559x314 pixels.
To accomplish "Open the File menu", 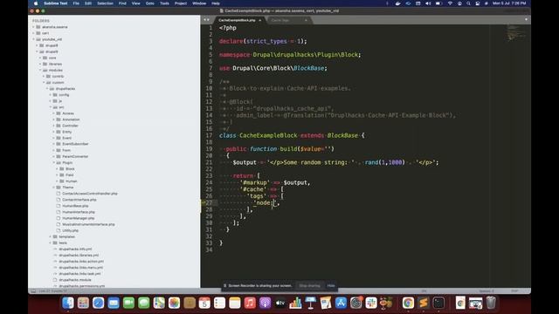I will (76, 3).
